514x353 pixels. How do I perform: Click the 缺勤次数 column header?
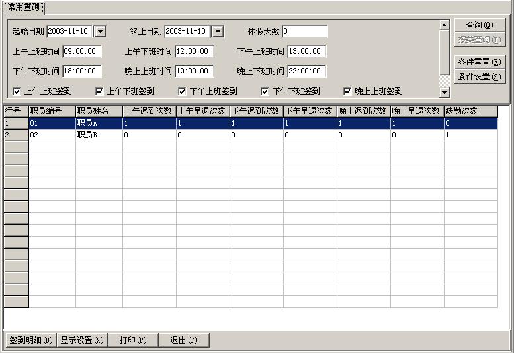[470, 111]
